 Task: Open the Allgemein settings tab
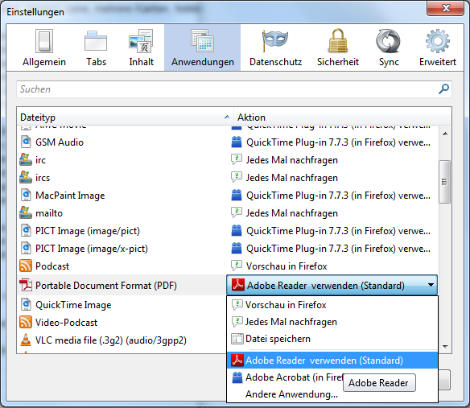click(x=44, y=47)
